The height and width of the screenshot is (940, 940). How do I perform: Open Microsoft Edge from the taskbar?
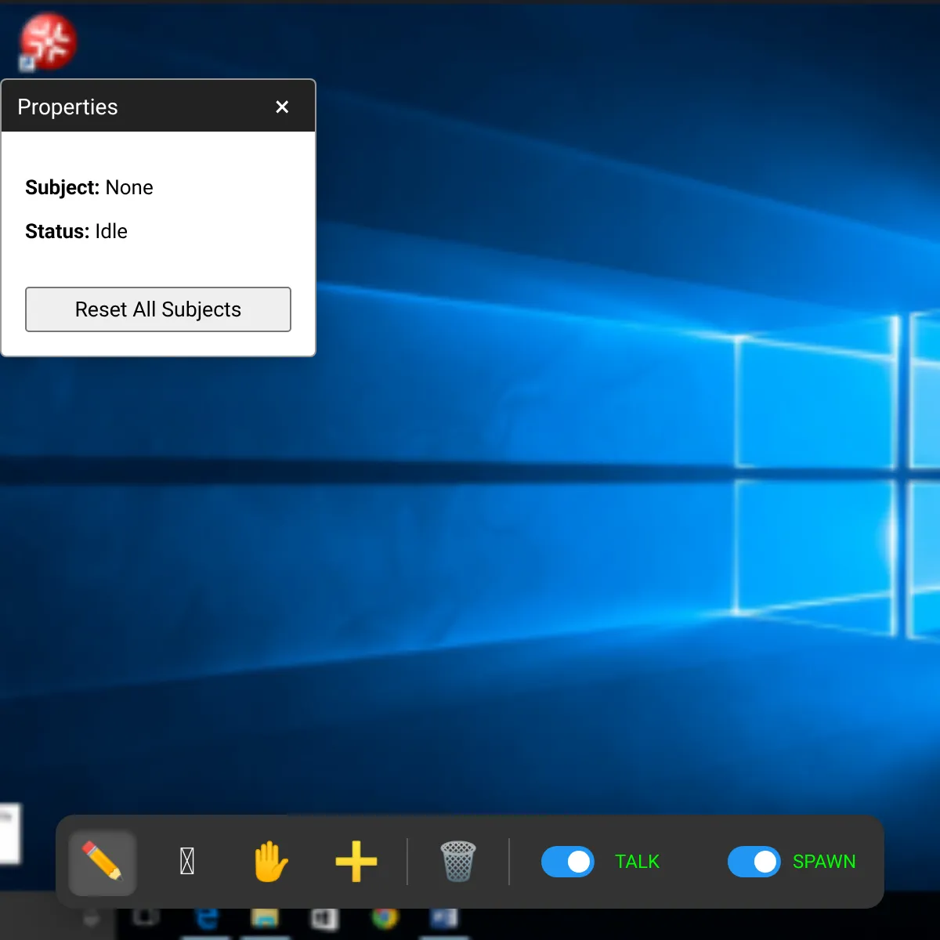207,919
